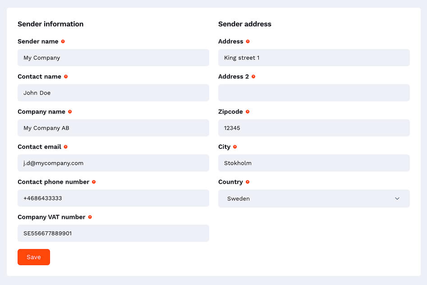The height and width of the screenshot is (285, 427).
Task: Click into the Contact email field
Action: 113,163
